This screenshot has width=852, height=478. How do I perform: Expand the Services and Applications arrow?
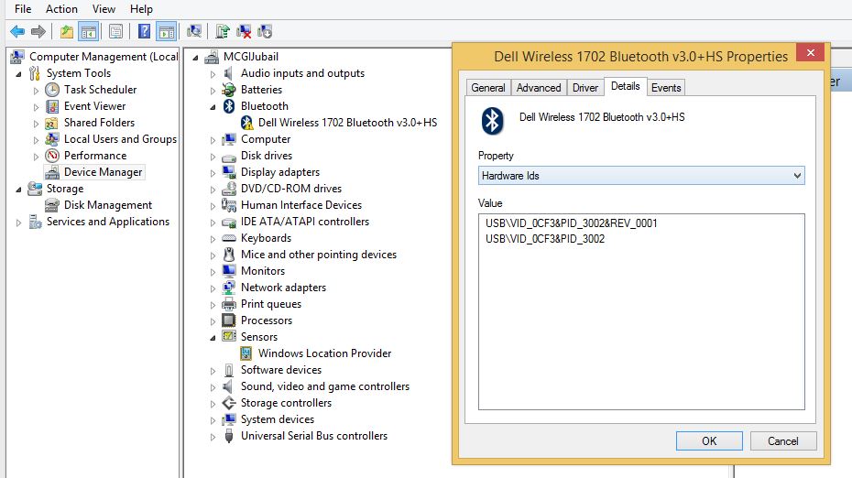[19, 223]
